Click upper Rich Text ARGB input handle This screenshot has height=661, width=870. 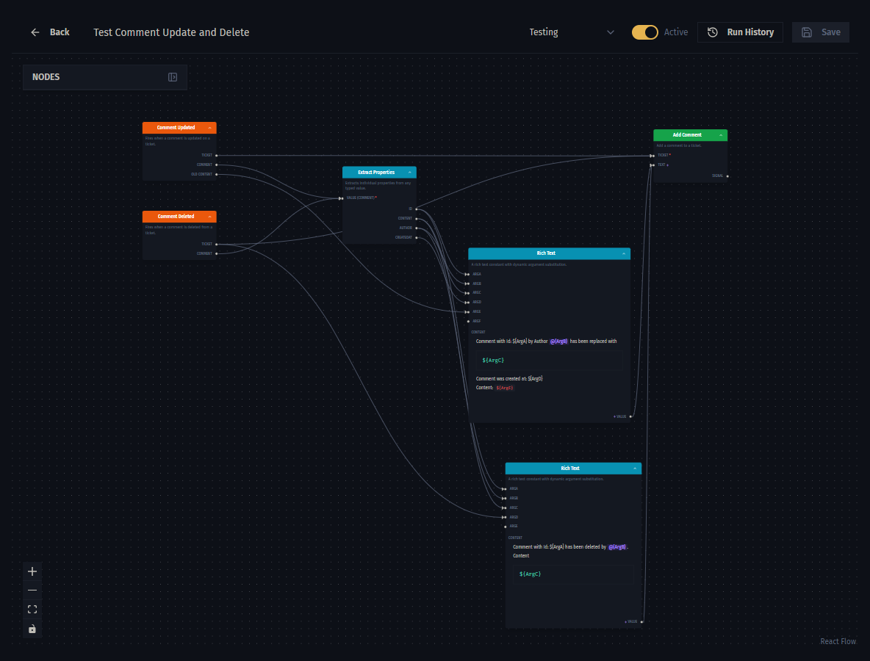(468, 283)
